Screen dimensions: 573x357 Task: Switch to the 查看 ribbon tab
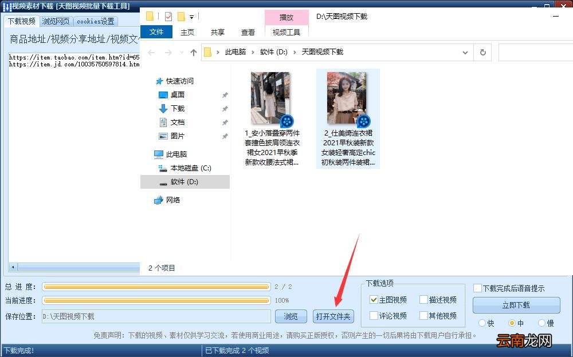(248, 32)
